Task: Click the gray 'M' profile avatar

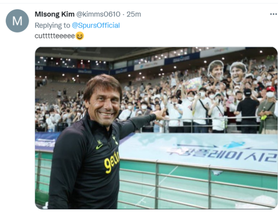Action: pyautogui.click(x=17, y=21)
